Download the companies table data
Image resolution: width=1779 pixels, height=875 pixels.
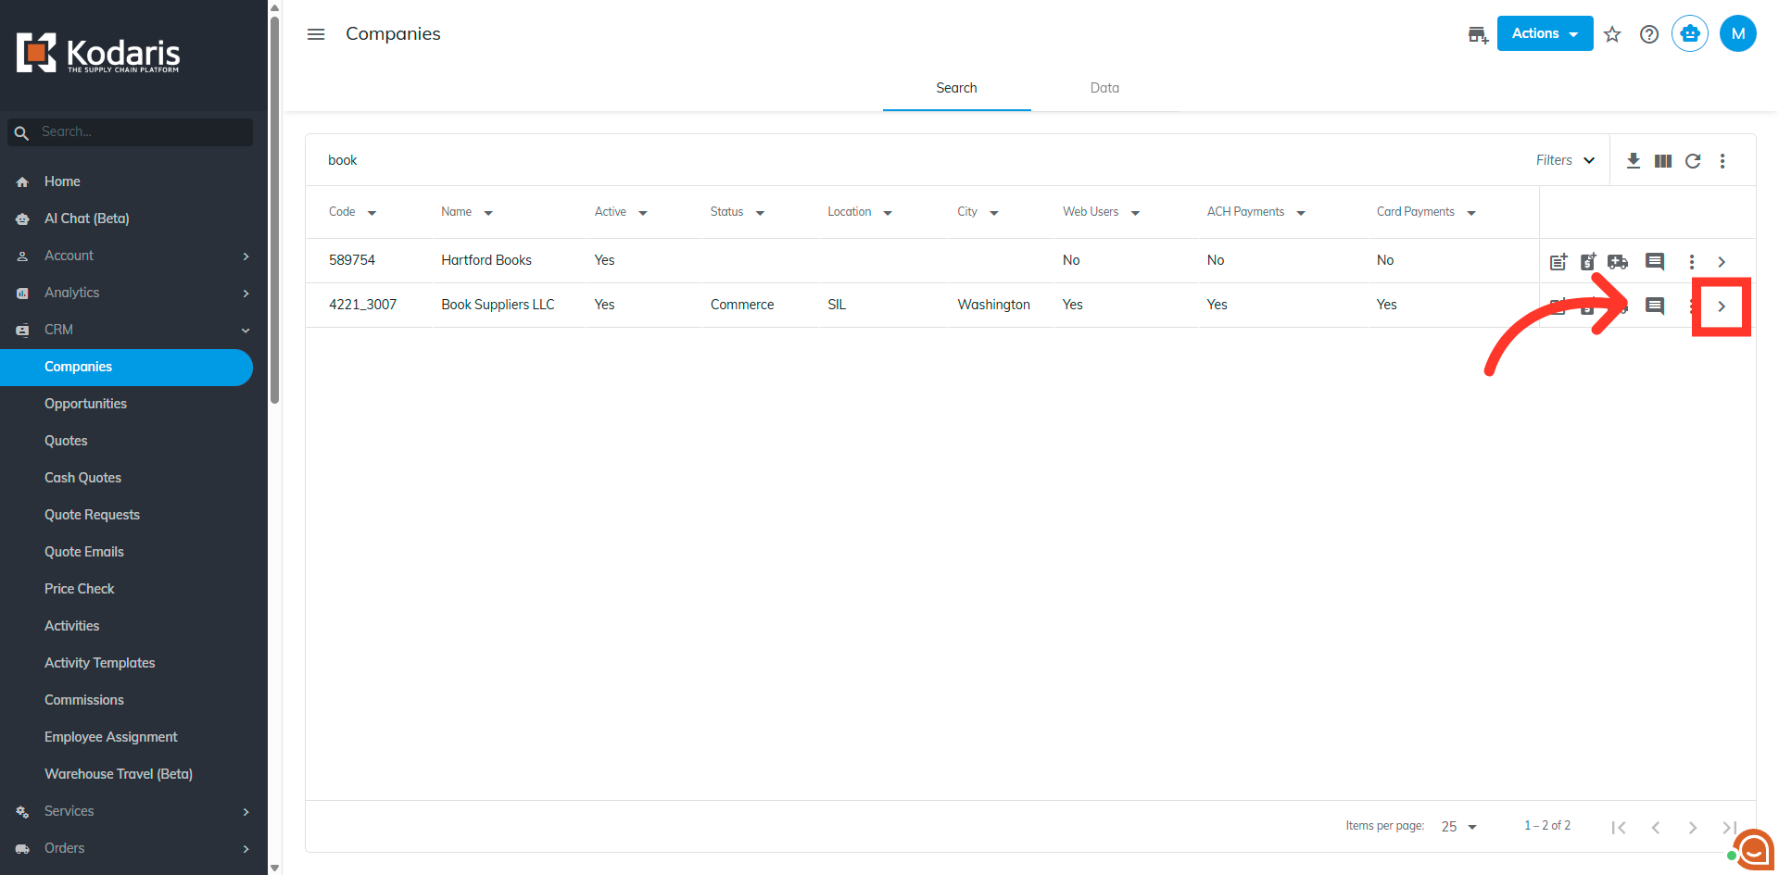[1634, 160]
